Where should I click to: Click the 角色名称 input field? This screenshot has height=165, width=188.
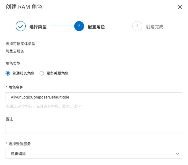94,97
